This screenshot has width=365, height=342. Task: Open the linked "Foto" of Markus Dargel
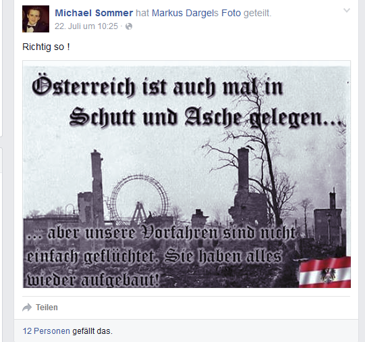(x=231, y=13)
